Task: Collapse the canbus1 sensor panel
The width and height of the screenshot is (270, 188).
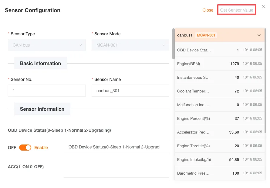Action: pos(259,35)
